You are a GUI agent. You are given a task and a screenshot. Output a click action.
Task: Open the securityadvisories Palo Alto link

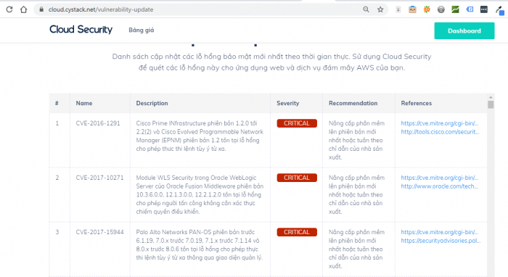[441, 241]
